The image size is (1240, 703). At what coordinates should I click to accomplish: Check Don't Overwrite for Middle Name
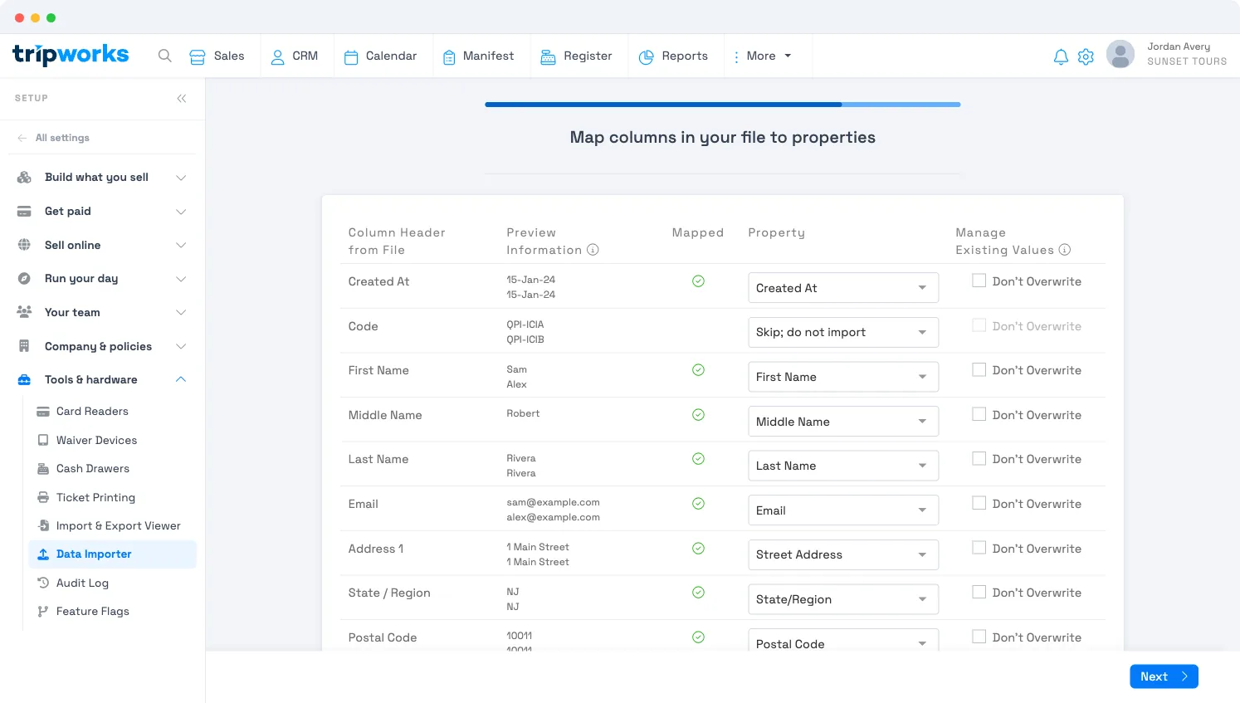(x=979, y=414)
